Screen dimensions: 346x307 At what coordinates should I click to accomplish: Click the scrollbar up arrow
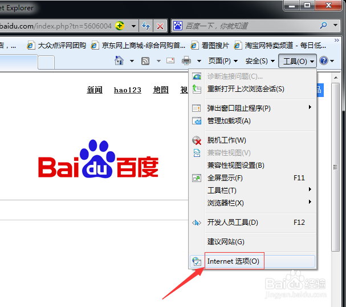[x=336, y=78]
